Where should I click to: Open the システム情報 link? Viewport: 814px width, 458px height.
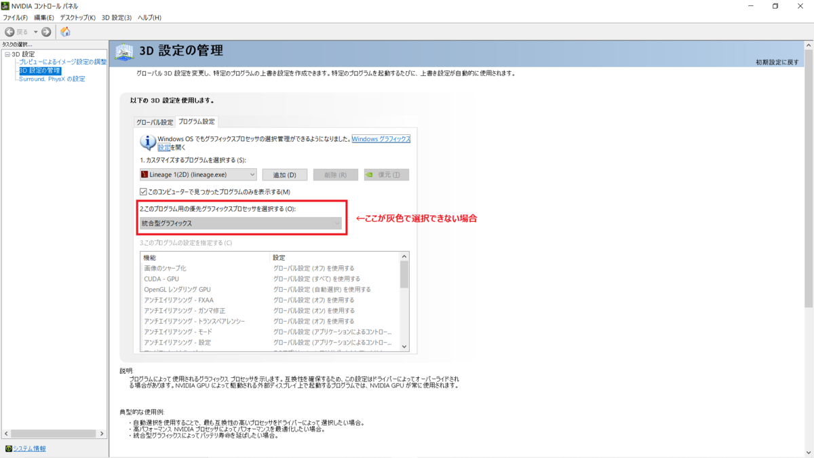30,449
